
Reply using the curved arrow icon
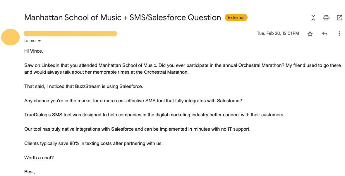pos(325,34)
